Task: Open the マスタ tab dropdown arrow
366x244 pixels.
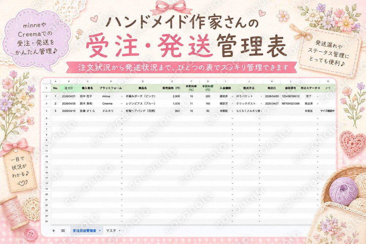Action: tap(120, 231)
